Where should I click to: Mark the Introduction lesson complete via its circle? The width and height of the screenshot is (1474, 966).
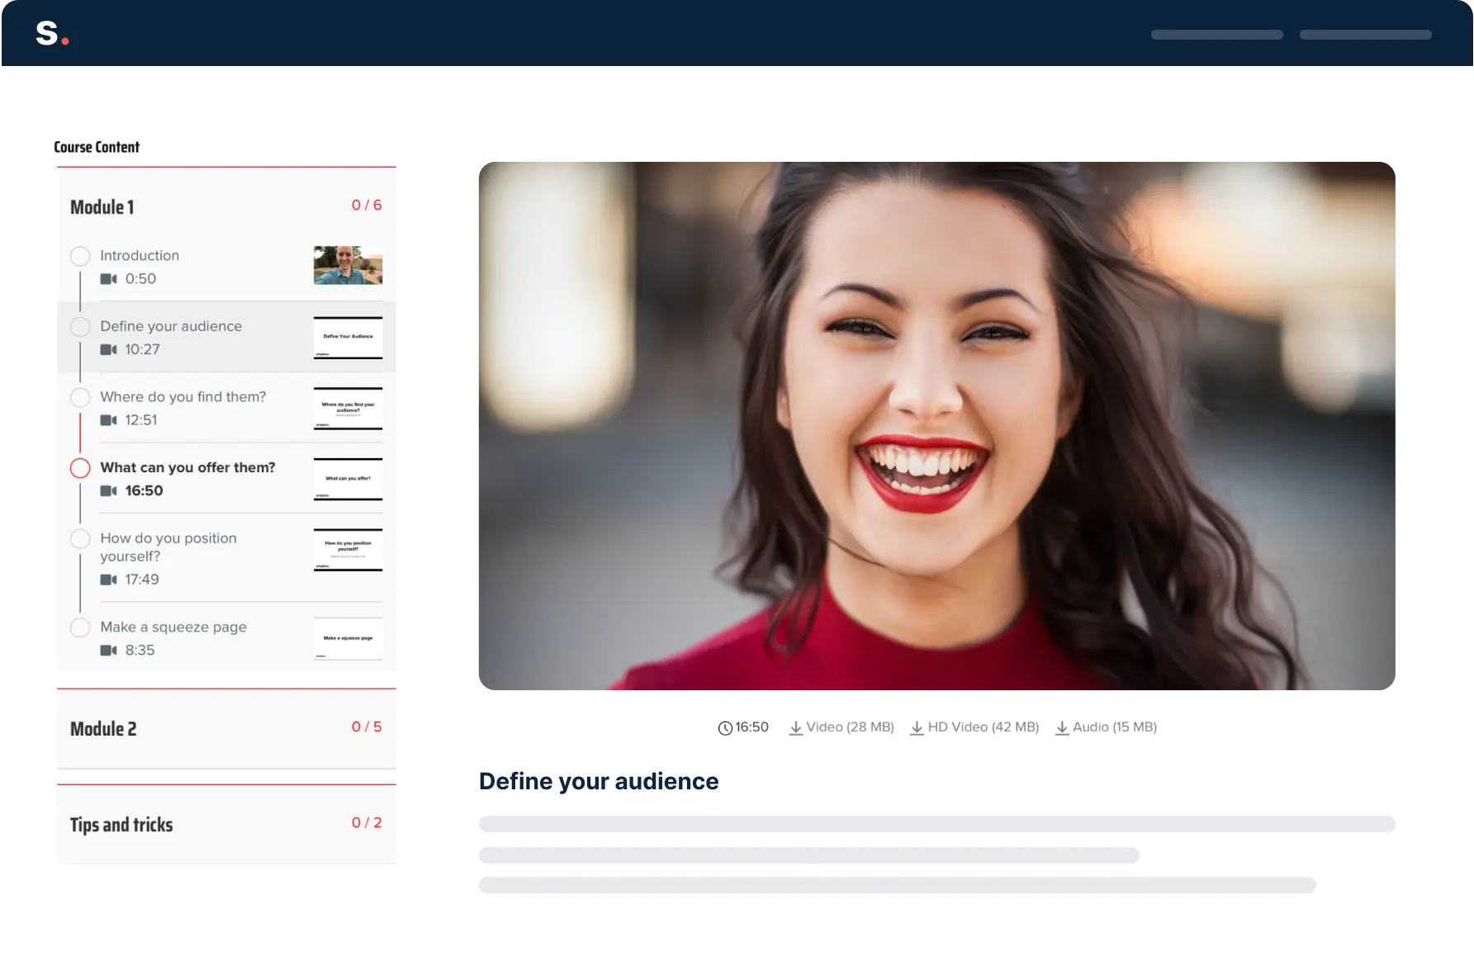click(80, 256)
